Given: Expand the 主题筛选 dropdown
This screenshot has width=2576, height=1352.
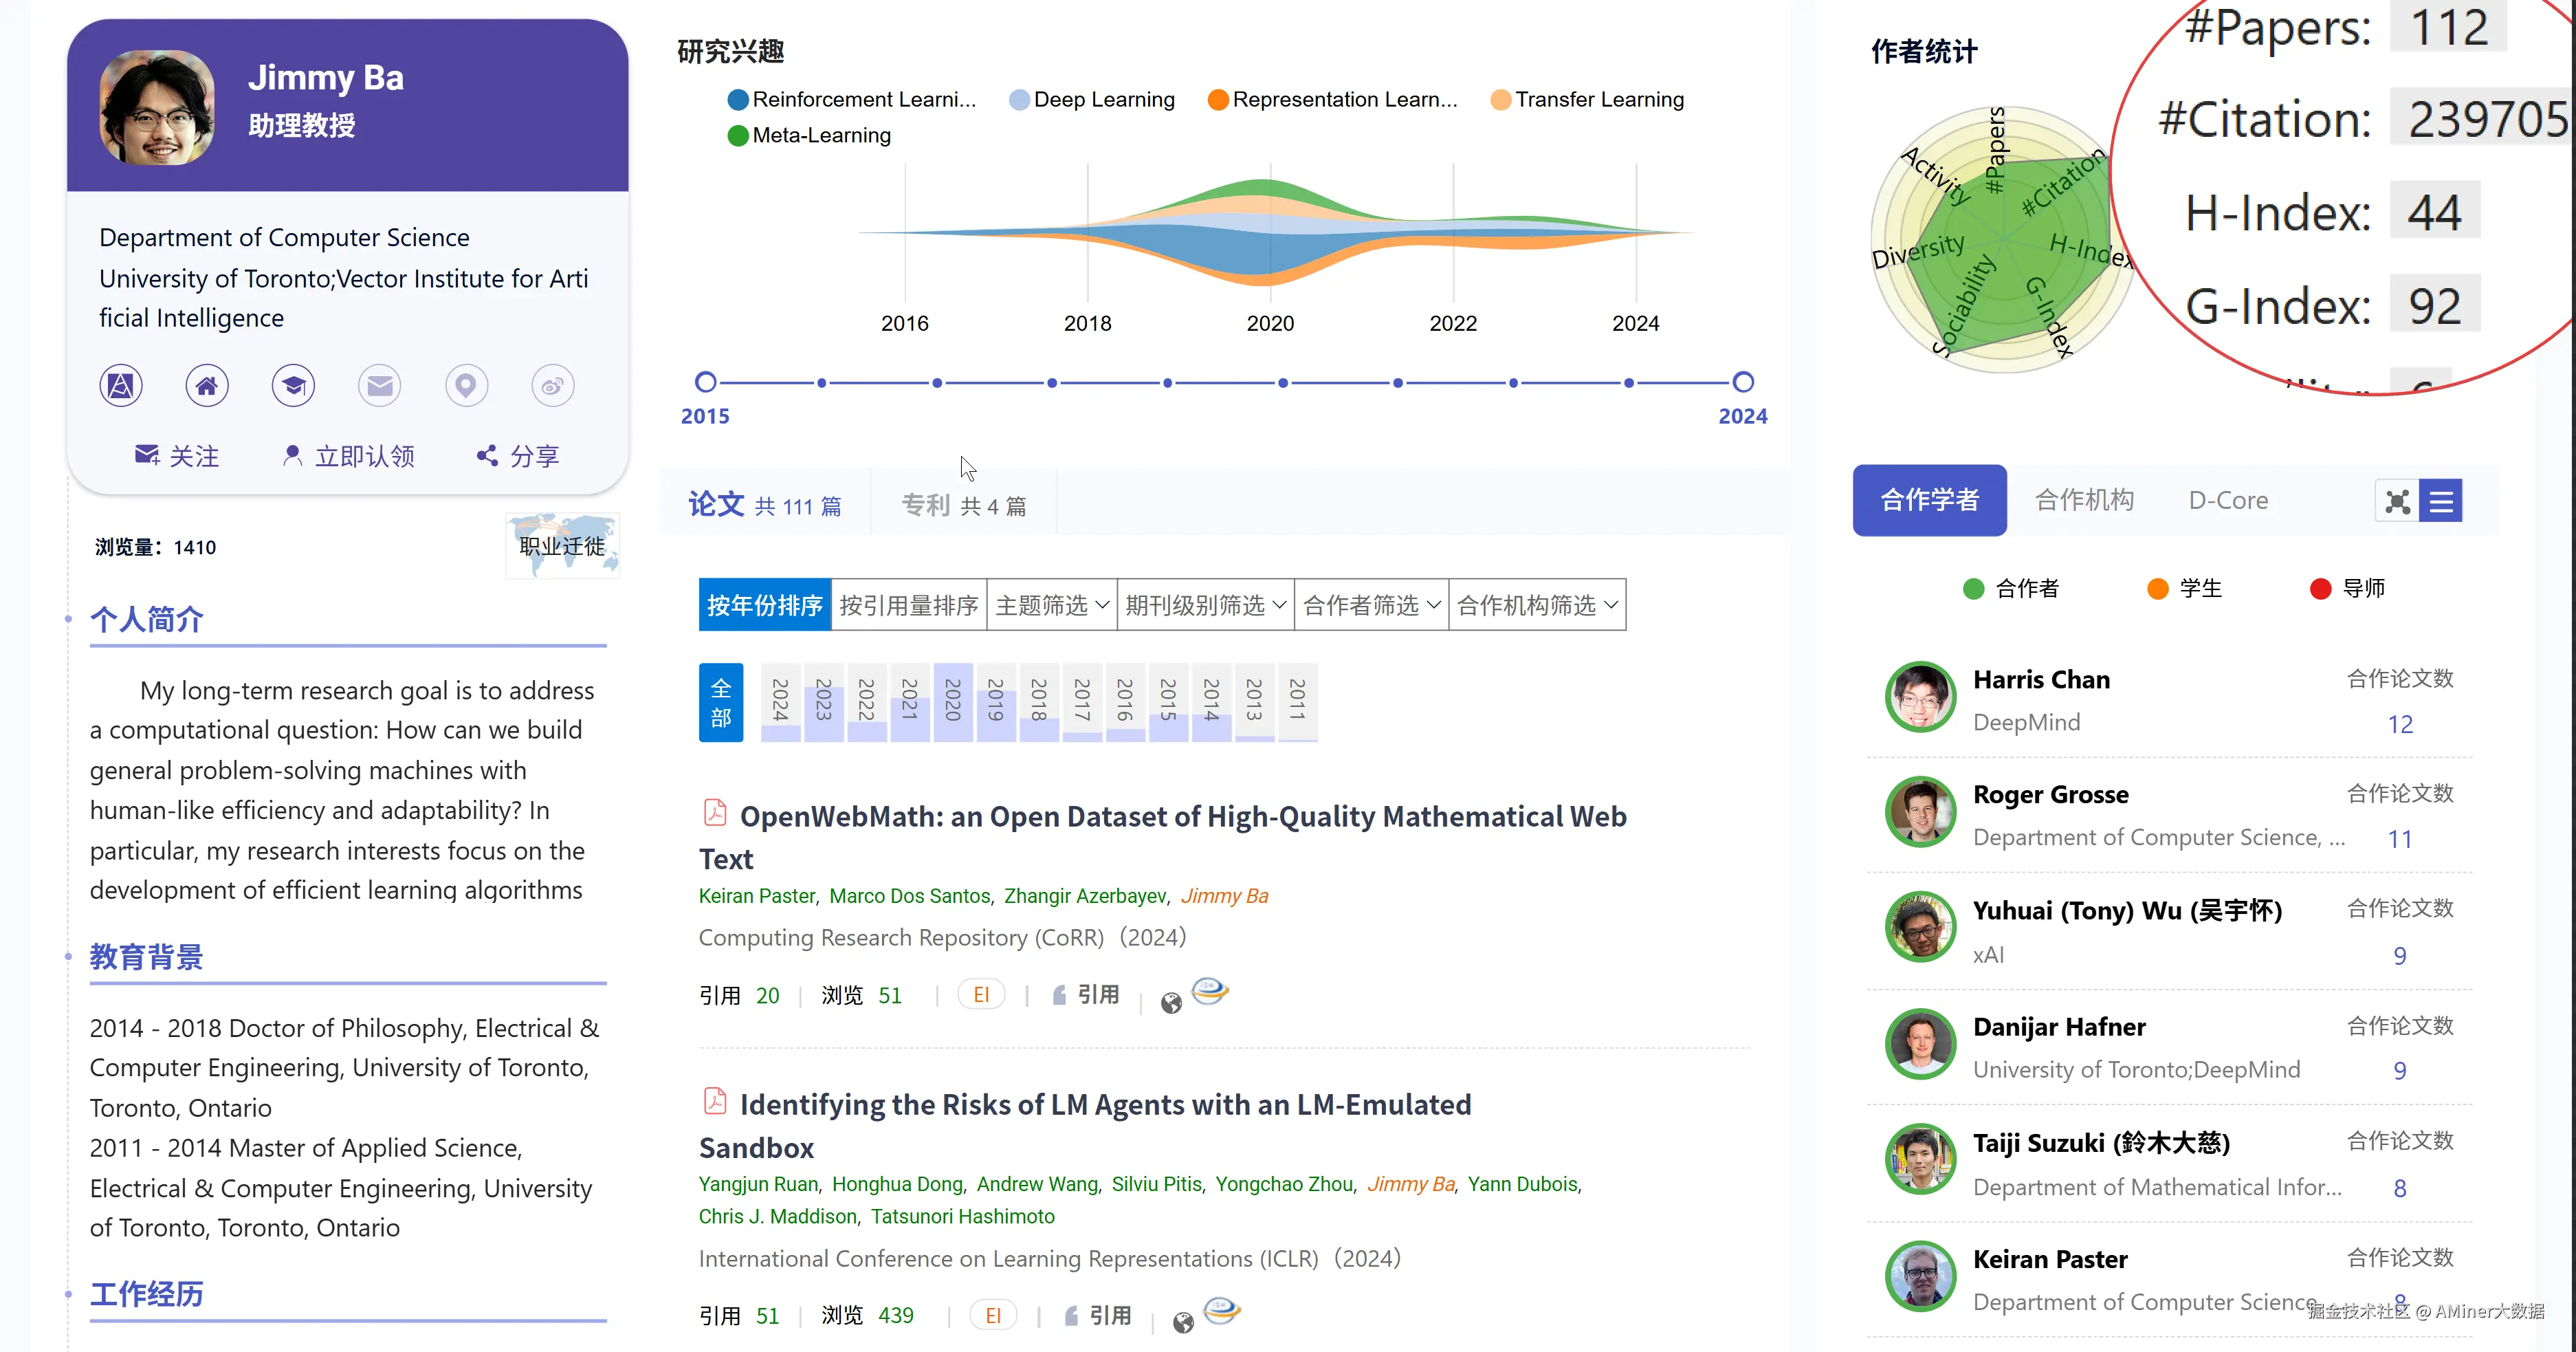Looking at the screenshot, I should (1051, 605).
